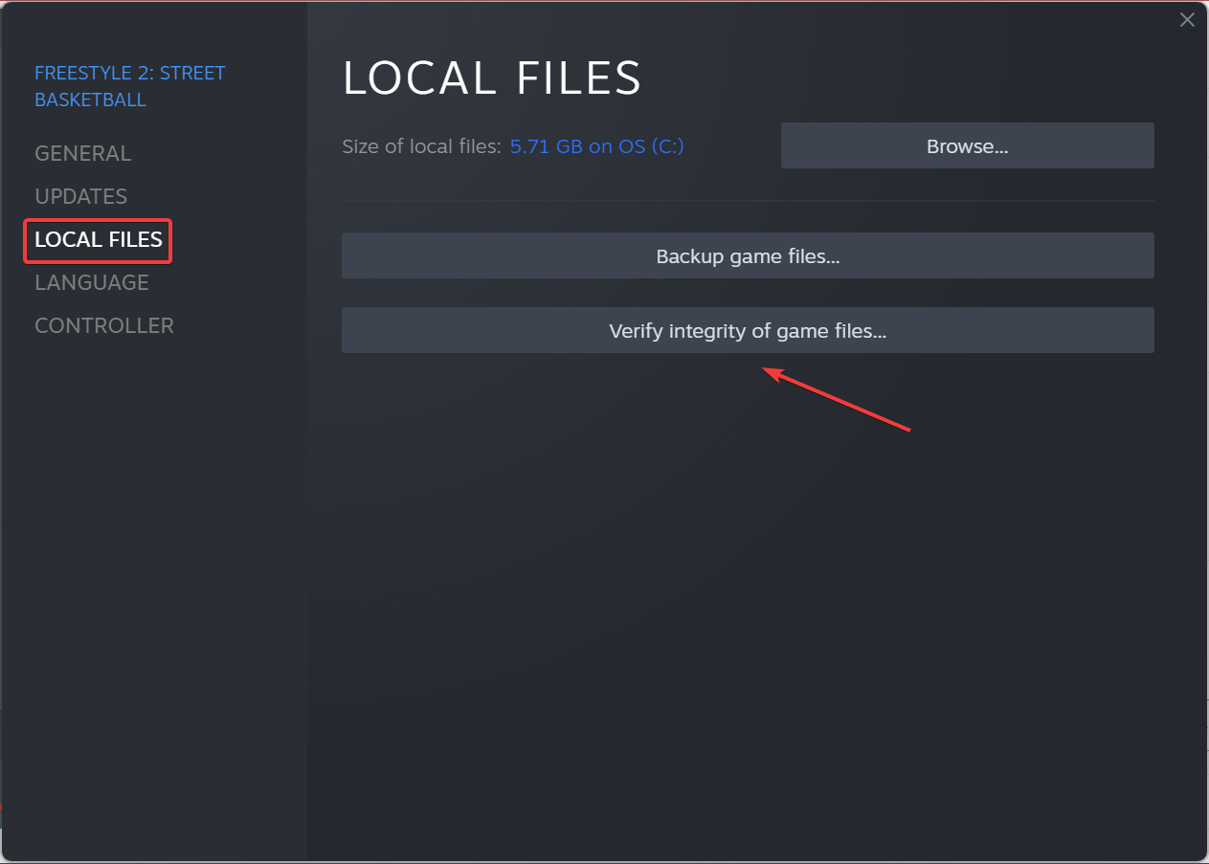Click the Freestyle 2: Street Basketball title

pyautogui.click(x=129, y=86)
